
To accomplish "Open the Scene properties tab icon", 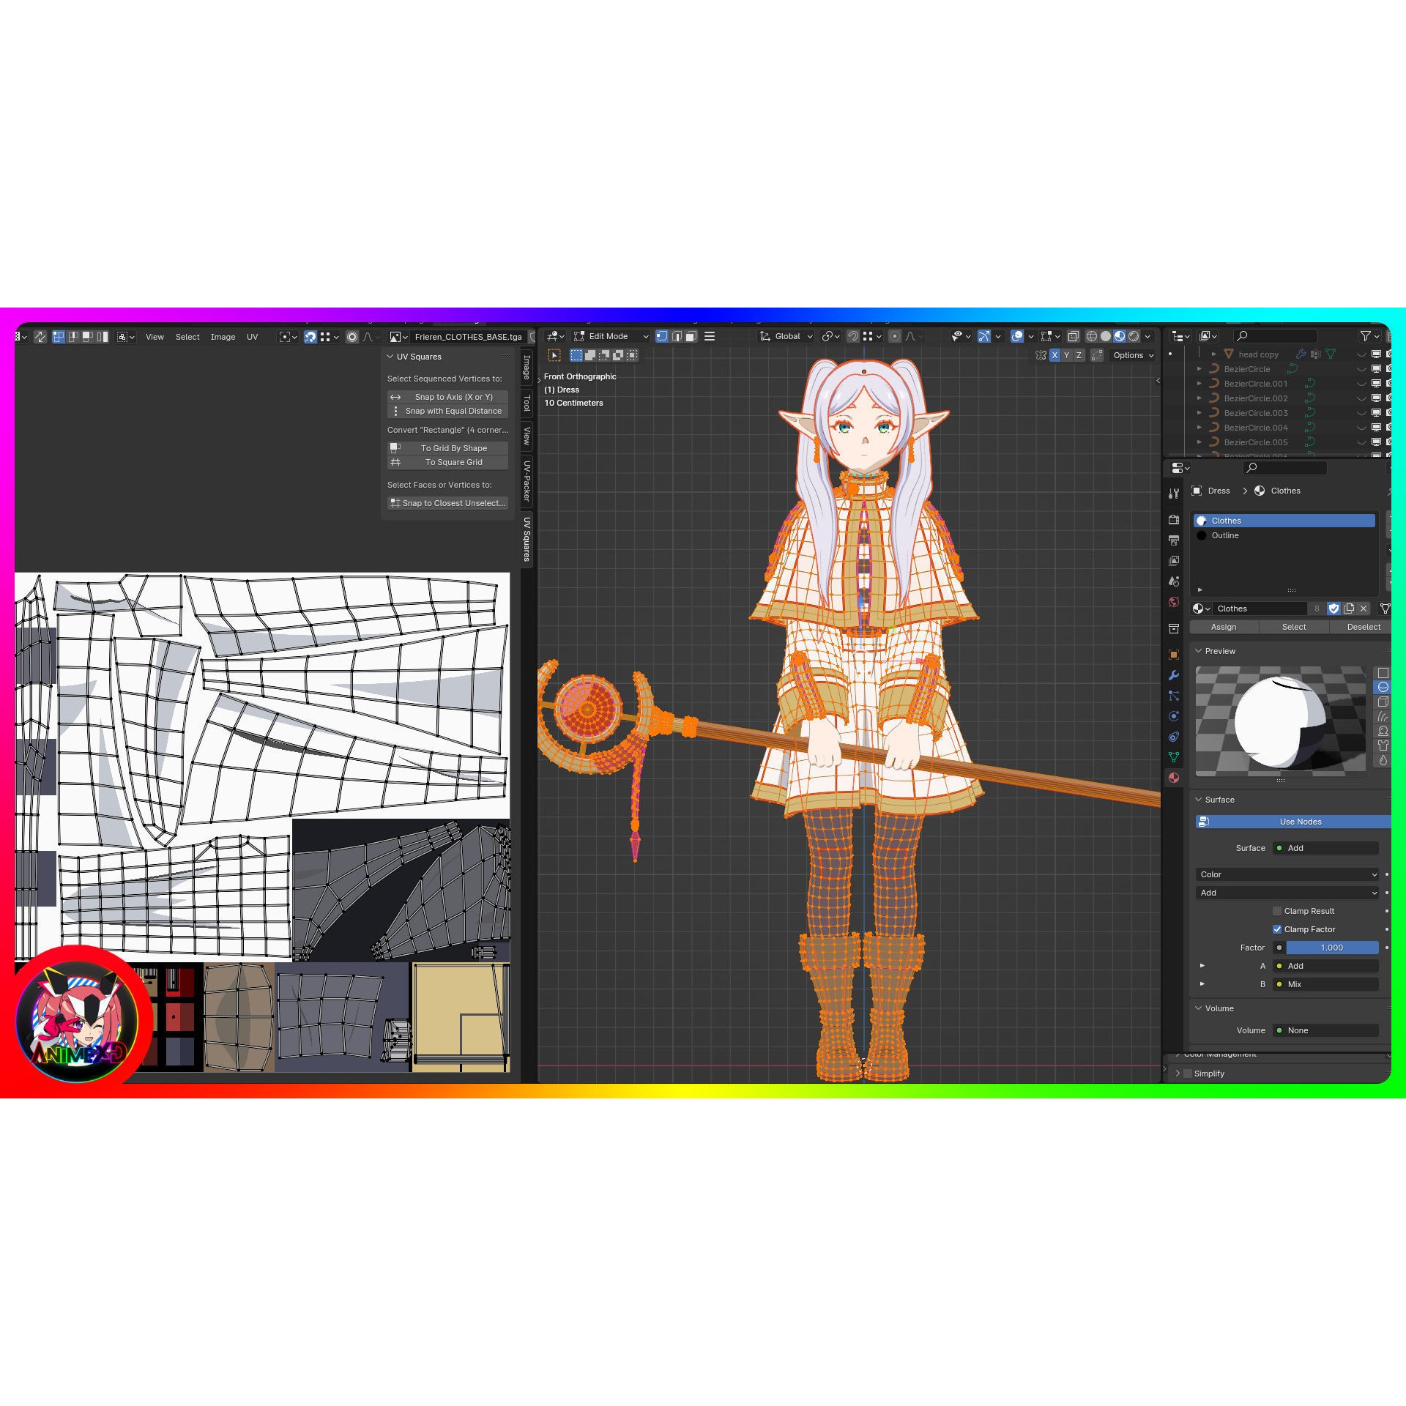I will click(x=1174, y=581).
